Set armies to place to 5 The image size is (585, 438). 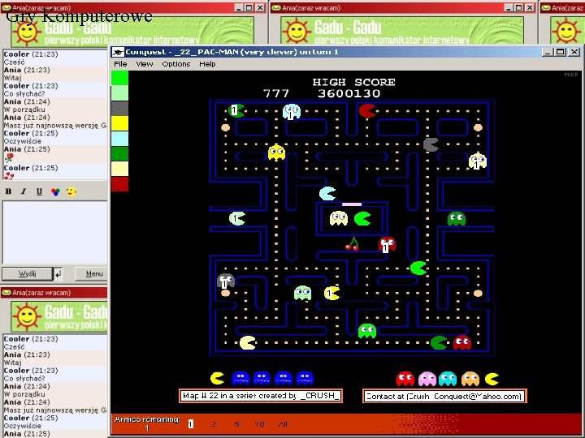[x=236, y=424]
